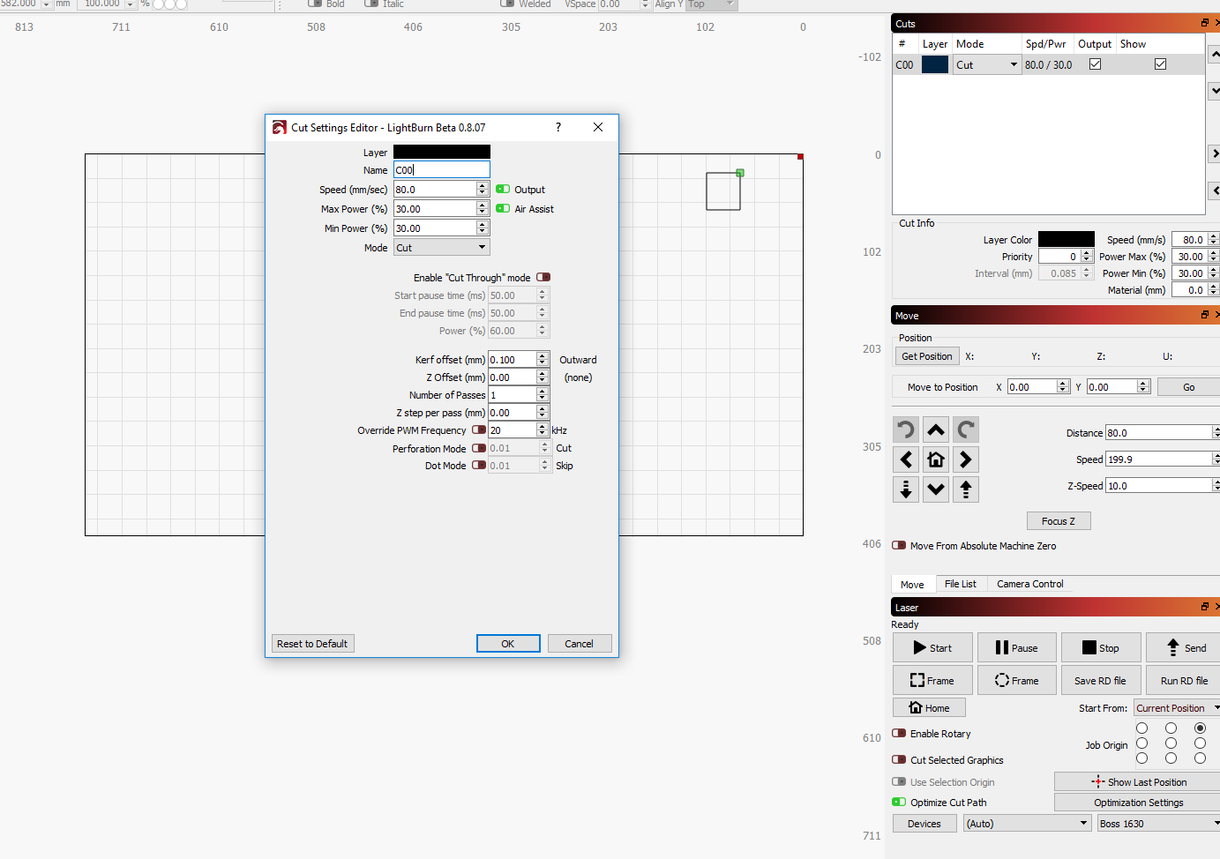Jog the laser right with the right arrow

point(966,459)
